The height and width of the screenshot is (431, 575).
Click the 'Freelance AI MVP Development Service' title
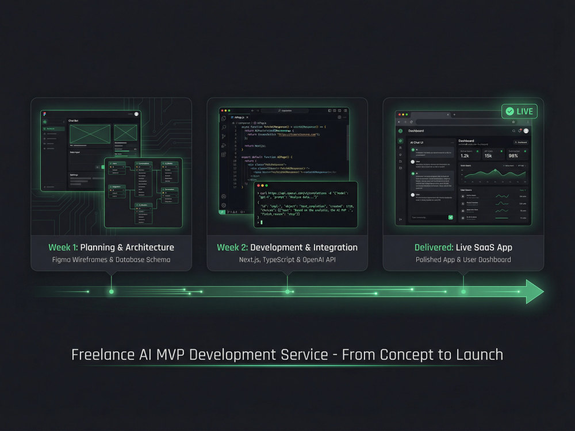pyautogui.click(x=200, y=355)
